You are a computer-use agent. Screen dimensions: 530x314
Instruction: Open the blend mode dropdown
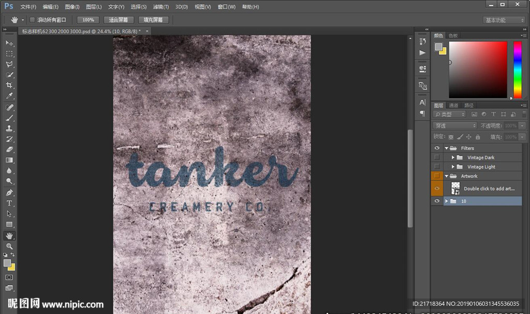point(455,125)
